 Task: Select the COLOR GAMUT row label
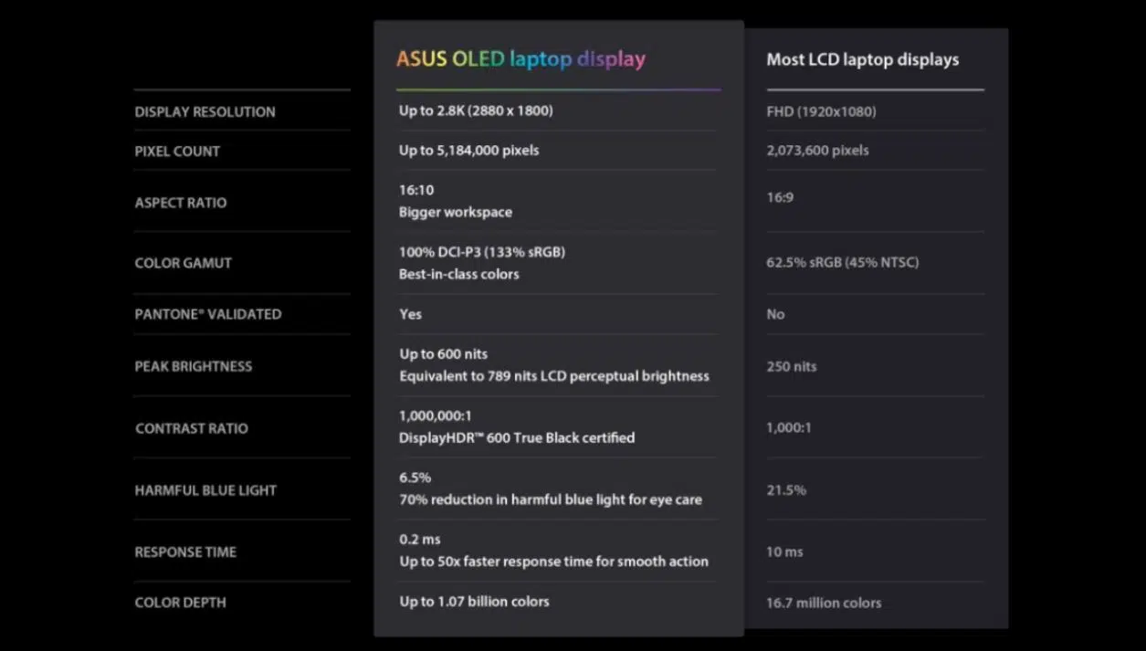(183, 263)
